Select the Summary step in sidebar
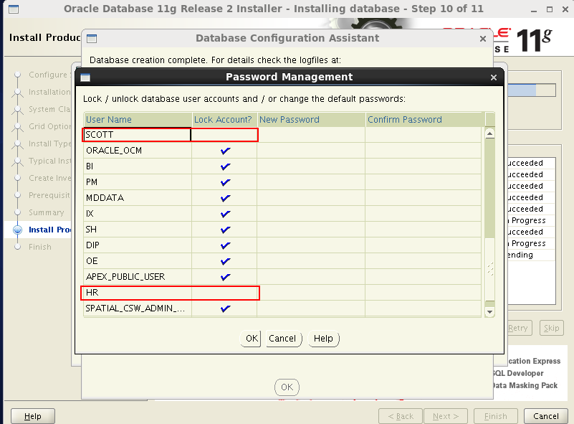This screenshot has height=424, width=574. (46, 212)
